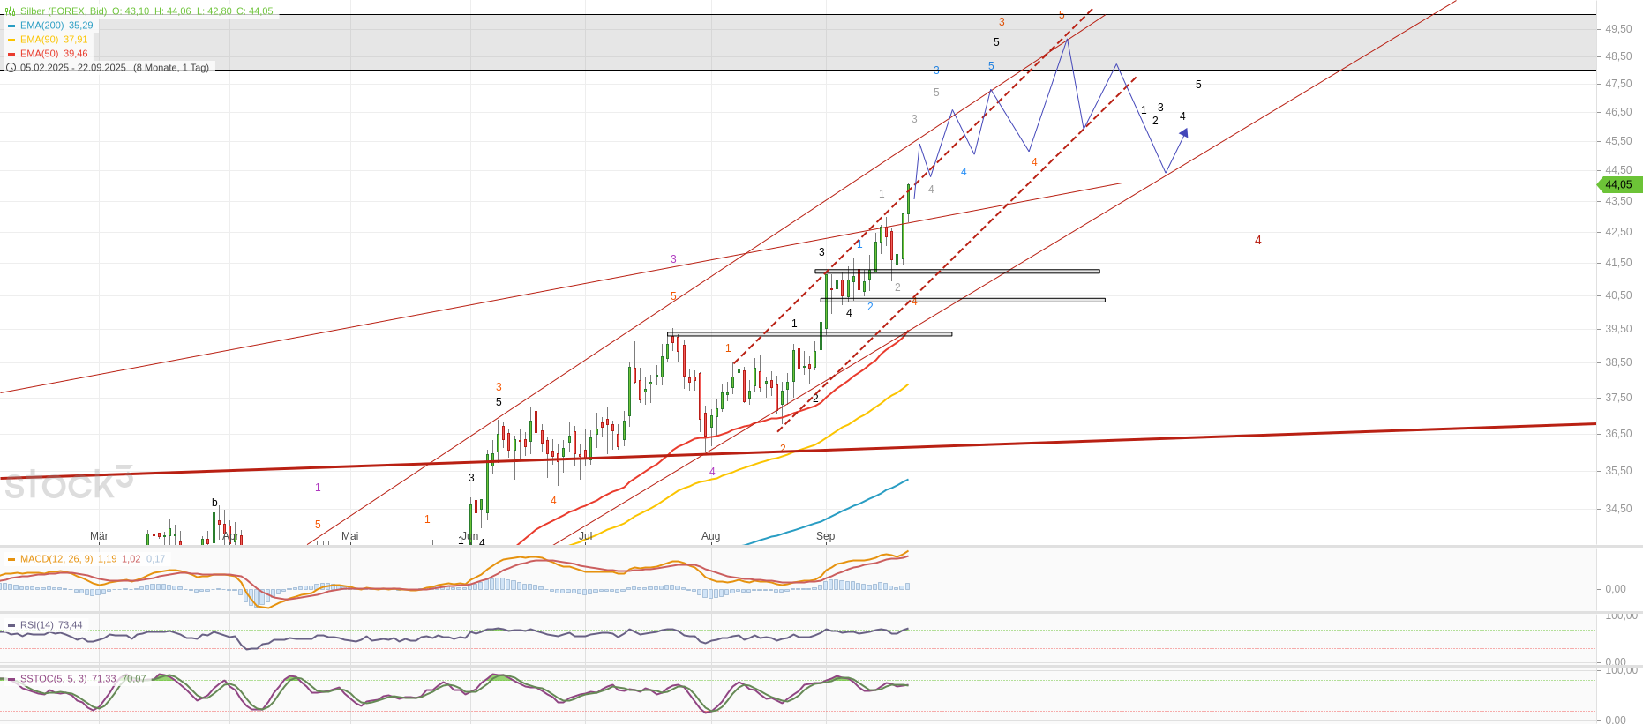Open the MACD(12, 26, 9) indicator label
Image resolution: width=1643 pixels, height=724 pixels.
click(x=56, y=559)
